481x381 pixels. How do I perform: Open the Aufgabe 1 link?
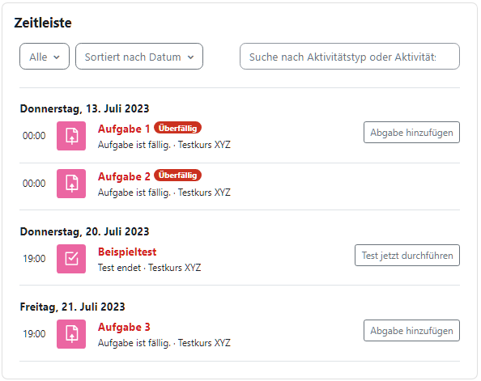pos(124,129)
